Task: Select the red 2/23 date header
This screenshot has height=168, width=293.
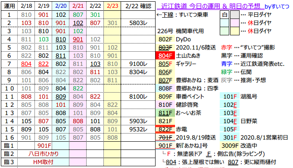Action: pyautogui.click(x=112, y=6)
